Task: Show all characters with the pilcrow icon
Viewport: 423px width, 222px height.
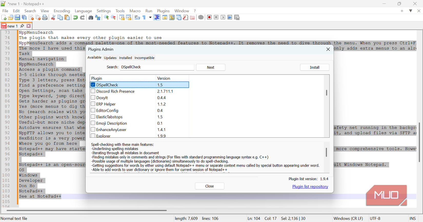Action: tap(144, 17)
